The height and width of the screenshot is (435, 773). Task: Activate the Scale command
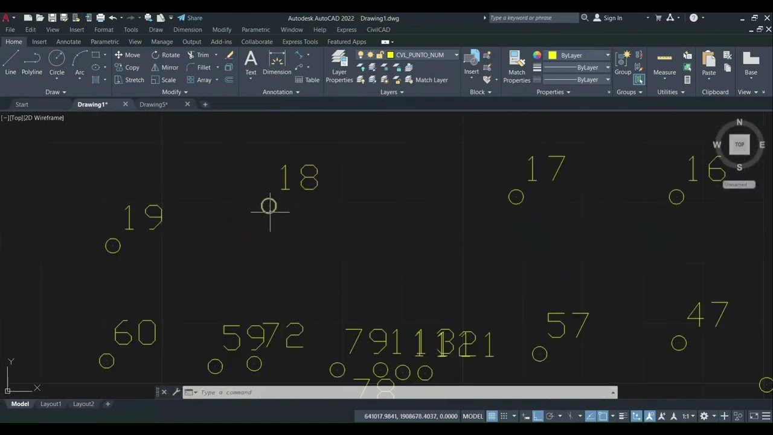pyautogui.click(x=163, y=80)
